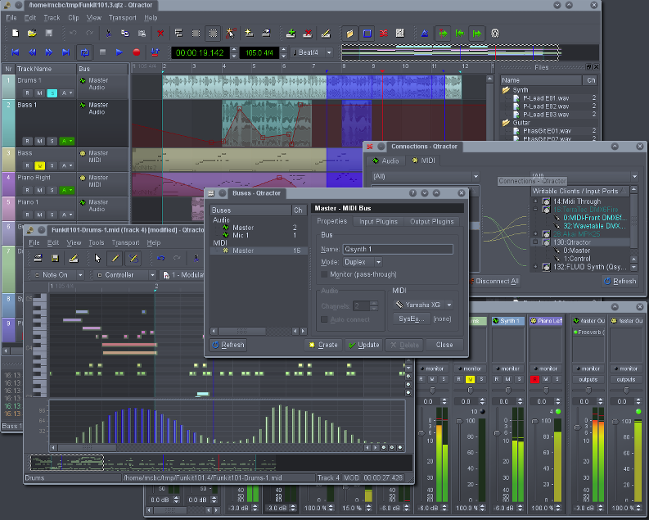Click the tempo 105.0 4/4 field
Image resolution: width=649 pixels, height=520 pixels.
point(259,52)
